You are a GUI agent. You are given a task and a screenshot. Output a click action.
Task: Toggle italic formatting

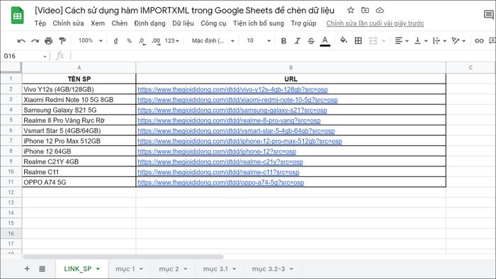pos(297,41)
